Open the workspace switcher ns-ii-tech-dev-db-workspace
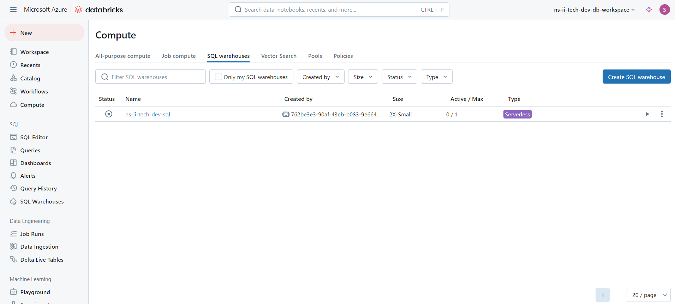Image resolution: width=675 pixels, height=304 pixels. (595, 10)
